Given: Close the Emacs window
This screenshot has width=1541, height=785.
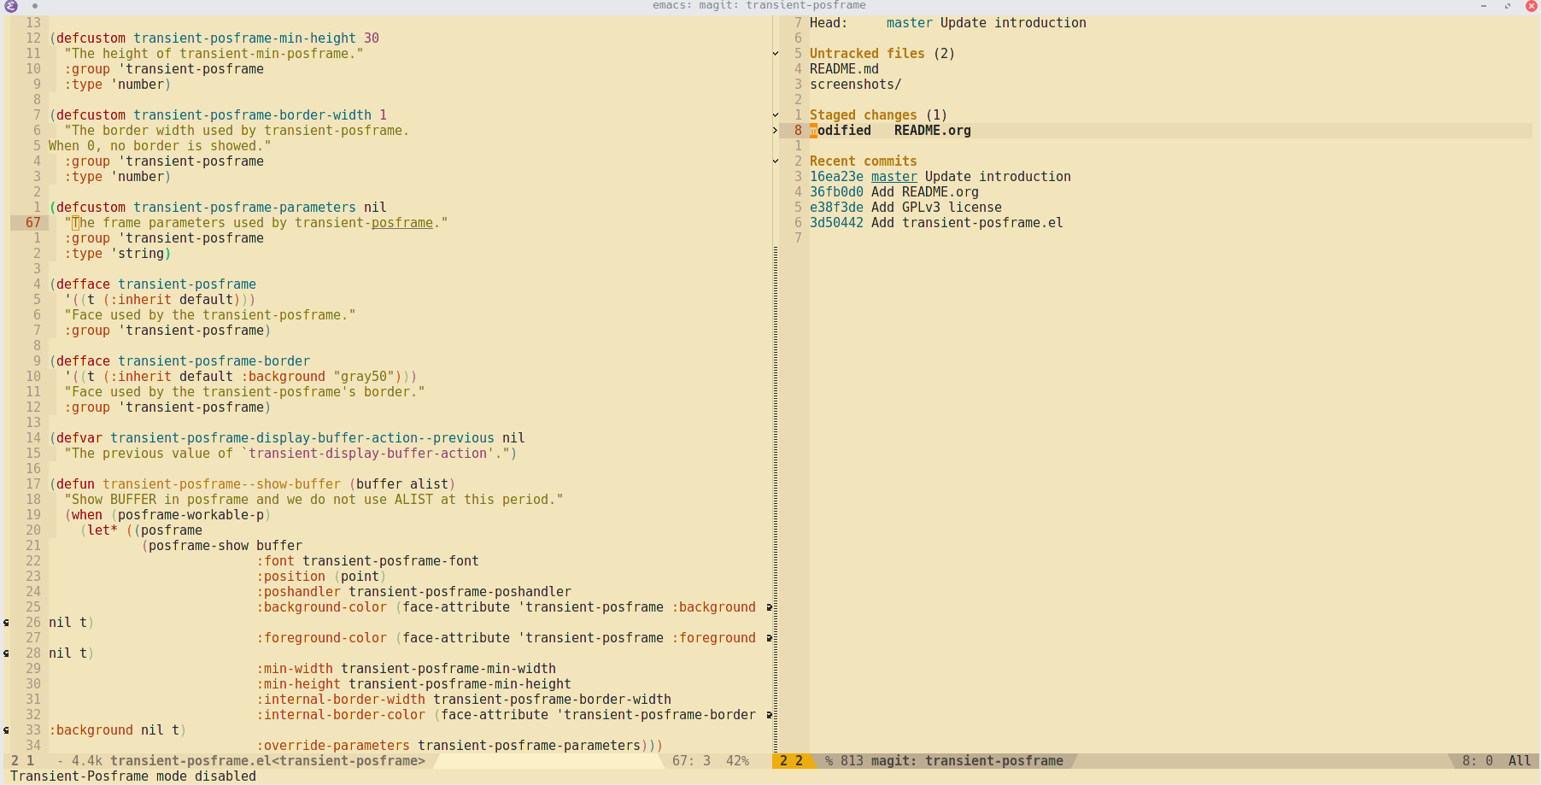Looking at the screenshot, I should pyautogui.click(x=1532, y=6).
